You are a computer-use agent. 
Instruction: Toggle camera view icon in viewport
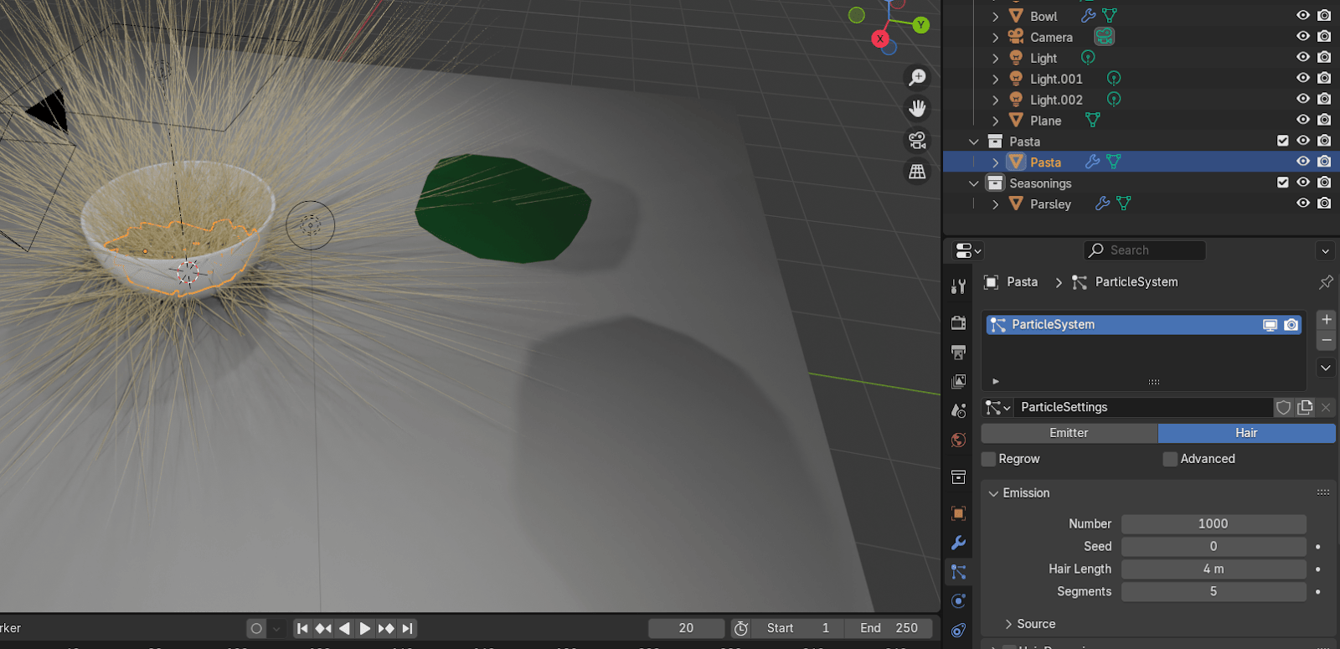[x=918, y=140]
